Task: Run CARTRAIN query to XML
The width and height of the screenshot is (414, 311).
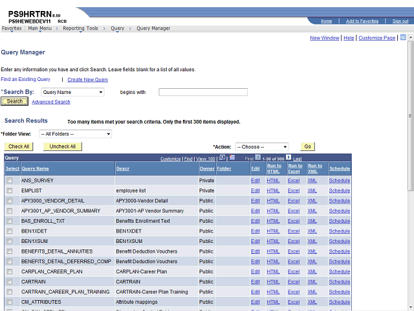Action: point(312,282)
